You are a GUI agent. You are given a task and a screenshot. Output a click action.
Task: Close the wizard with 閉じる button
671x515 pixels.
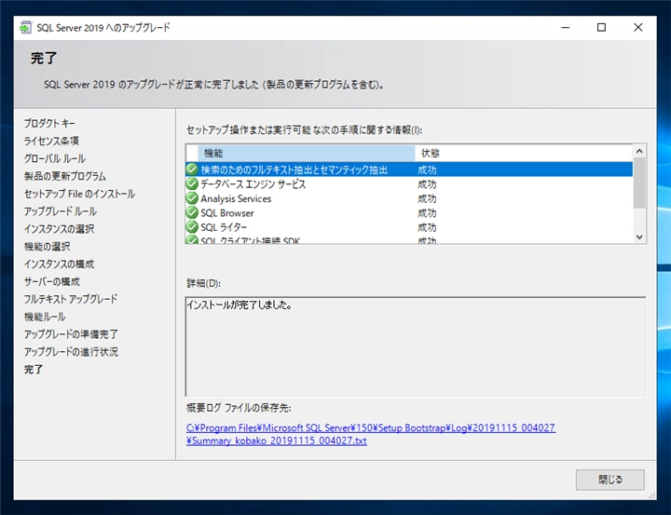click(x=609, y=480)
